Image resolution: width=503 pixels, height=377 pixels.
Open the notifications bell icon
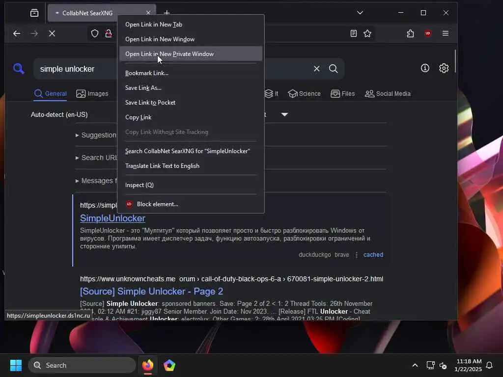coord(490,365)
